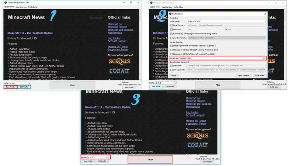The width and height of the screenshot is (295, 166).
Task: Click Profile Name field showing Copy of 1.10.2
Action: point(227,21)
